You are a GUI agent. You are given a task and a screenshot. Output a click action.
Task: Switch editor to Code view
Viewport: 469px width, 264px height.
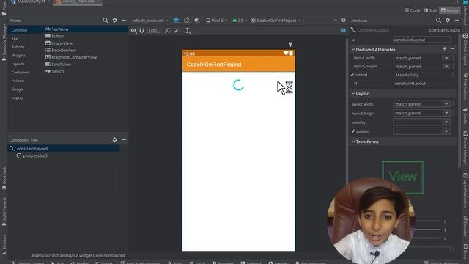(x=412, y=10)
